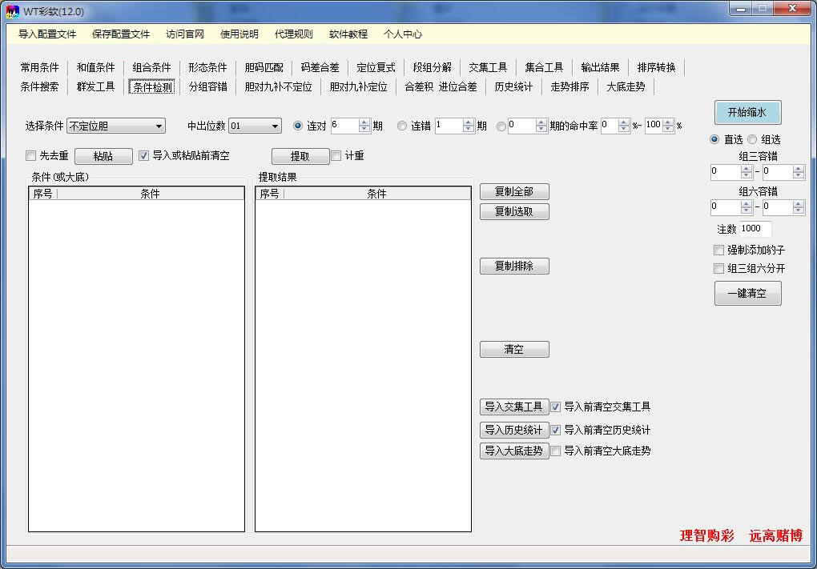This screenshot has height=569, width=817.
Task: Open the 中出位数 dropdown showing 01
Action: click(256, 126)
